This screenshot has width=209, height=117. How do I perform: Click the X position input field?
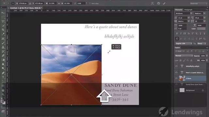(23, 4)
